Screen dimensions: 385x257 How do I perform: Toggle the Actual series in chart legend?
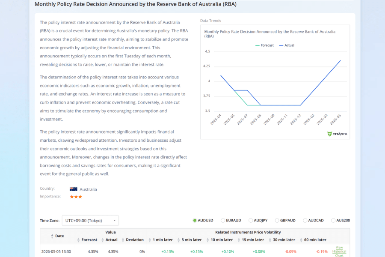287,45
